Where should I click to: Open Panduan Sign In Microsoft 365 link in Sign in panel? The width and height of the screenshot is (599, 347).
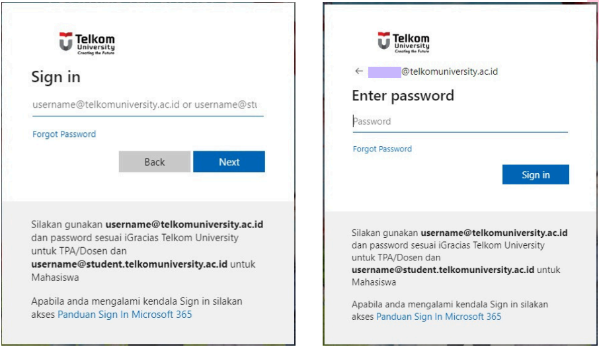(125, 315)
